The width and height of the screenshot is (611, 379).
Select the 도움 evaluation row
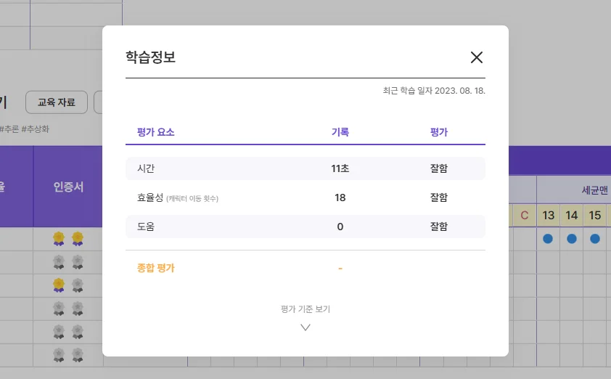[x=305, y=227]
